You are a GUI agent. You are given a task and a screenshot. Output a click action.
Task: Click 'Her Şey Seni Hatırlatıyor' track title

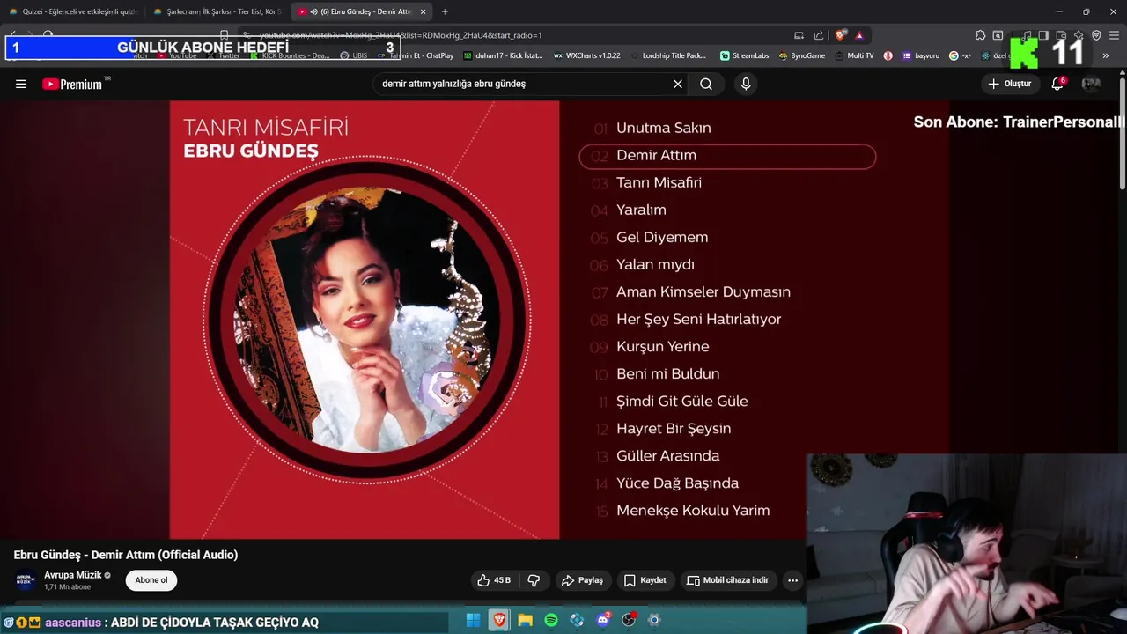pos(699,319)
